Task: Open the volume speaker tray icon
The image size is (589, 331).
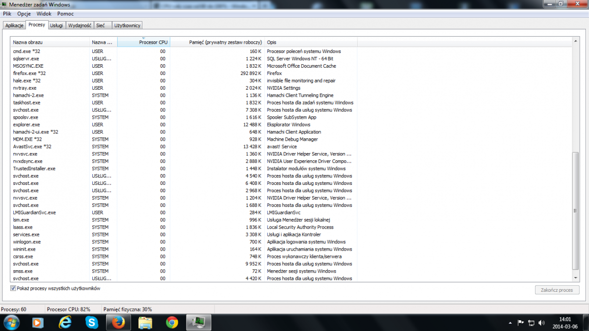Action: coord(541,323)
